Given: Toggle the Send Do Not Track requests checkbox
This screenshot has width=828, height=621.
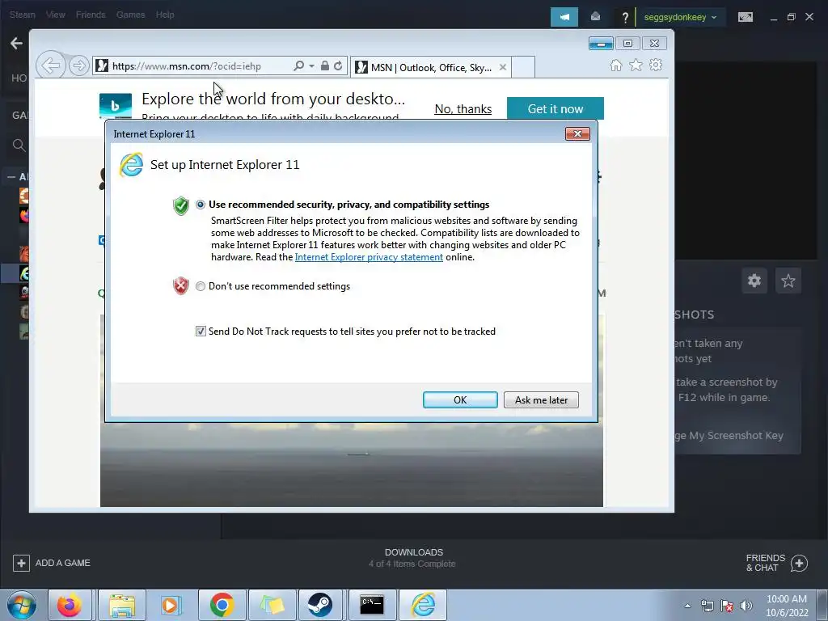Looking at the screenshot, I should click(201, 331).
